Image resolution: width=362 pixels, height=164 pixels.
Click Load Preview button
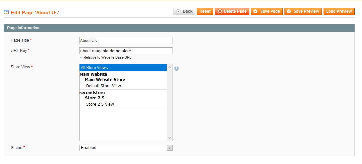[339, 11]
